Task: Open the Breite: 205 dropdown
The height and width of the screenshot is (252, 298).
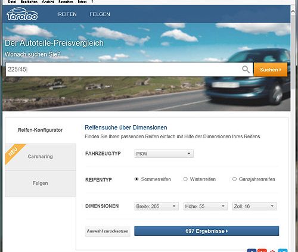Action: tap(156, 206)
